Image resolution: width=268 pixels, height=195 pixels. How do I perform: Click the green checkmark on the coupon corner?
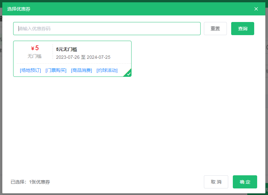[x=129, y=74]
